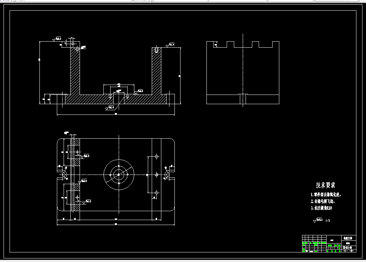
Task: Select the general surface roughness symbol under notes
Action: (x=318, y=220)
